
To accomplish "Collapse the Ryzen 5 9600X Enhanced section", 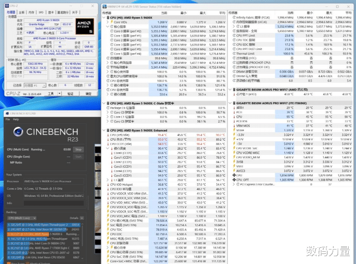I will coord(104,130).
